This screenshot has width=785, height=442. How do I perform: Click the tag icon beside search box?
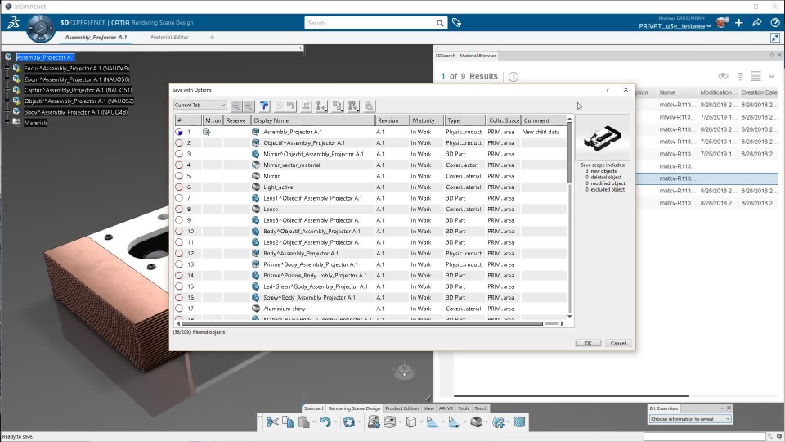pyautogui.click(x=456, y=23)
